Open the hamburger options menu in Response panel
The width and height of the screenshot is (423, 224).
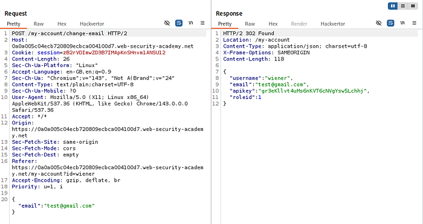click(415, 23)
